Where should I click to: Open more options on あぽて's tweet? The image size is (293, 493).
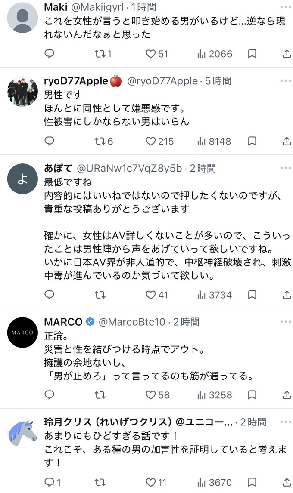(x=286, y=168)
